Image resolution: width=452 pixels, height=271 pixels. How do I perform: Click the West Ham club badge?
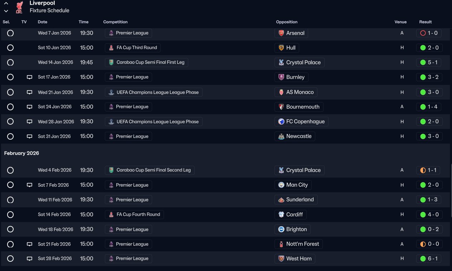[281, 258]
